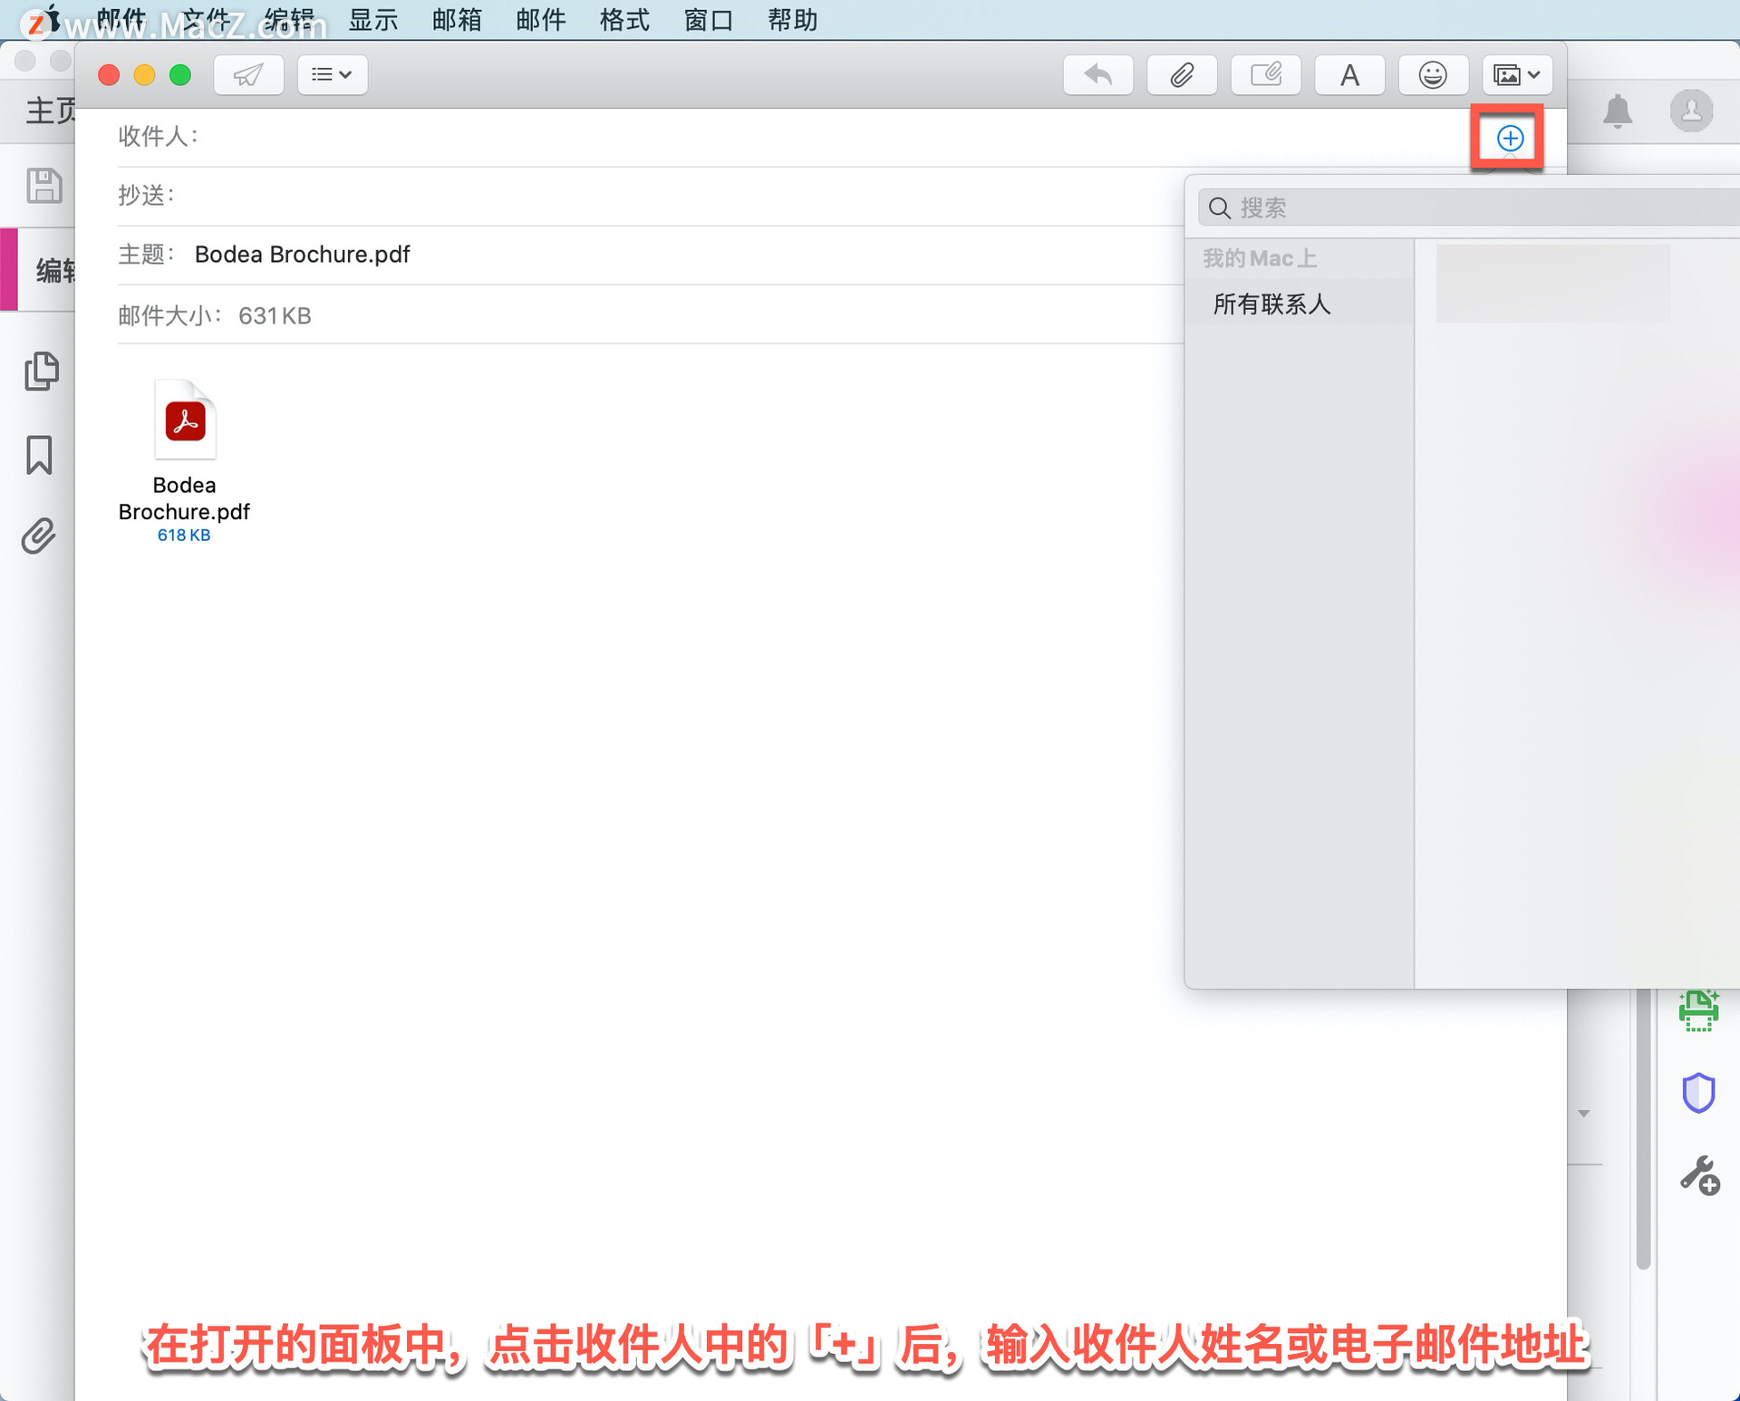Click the 邮件大小 631 KB text
This screenshot has width=1740, height=1401.
pos(215,315)
